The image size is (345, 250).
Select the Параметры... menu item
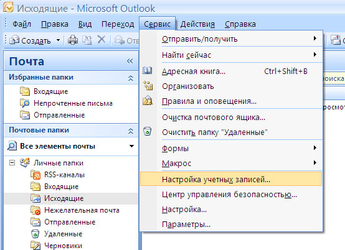point(231,224)
